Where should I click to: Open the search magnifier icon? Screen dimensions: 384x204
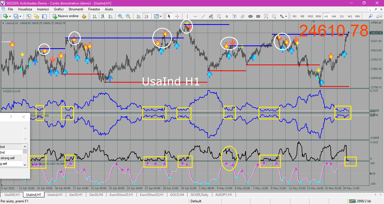[x=371, y=16]
